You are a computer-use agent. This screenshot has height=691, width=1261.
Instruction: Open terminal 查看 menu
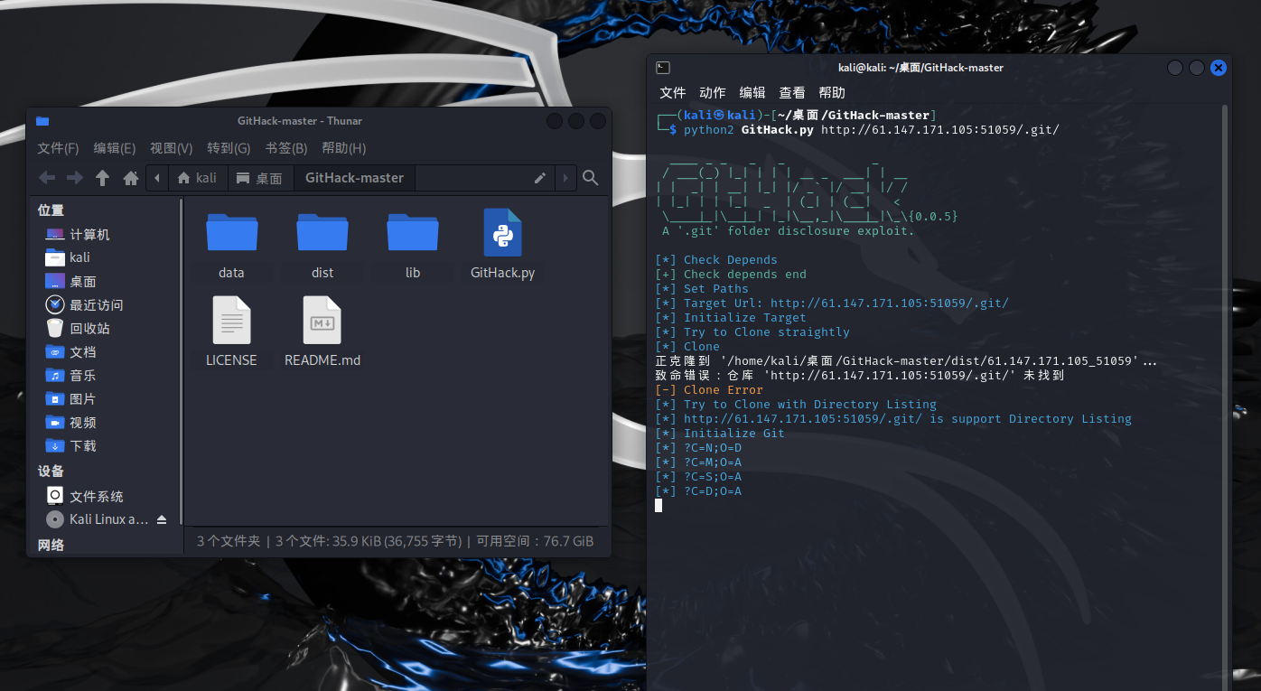tap(792, 92)
